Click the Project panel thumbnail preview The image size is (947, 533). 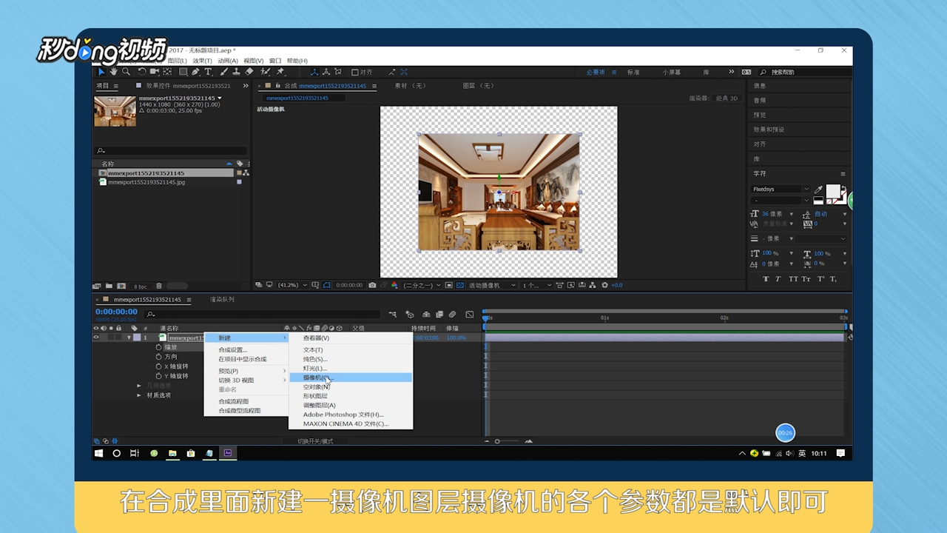115,111
